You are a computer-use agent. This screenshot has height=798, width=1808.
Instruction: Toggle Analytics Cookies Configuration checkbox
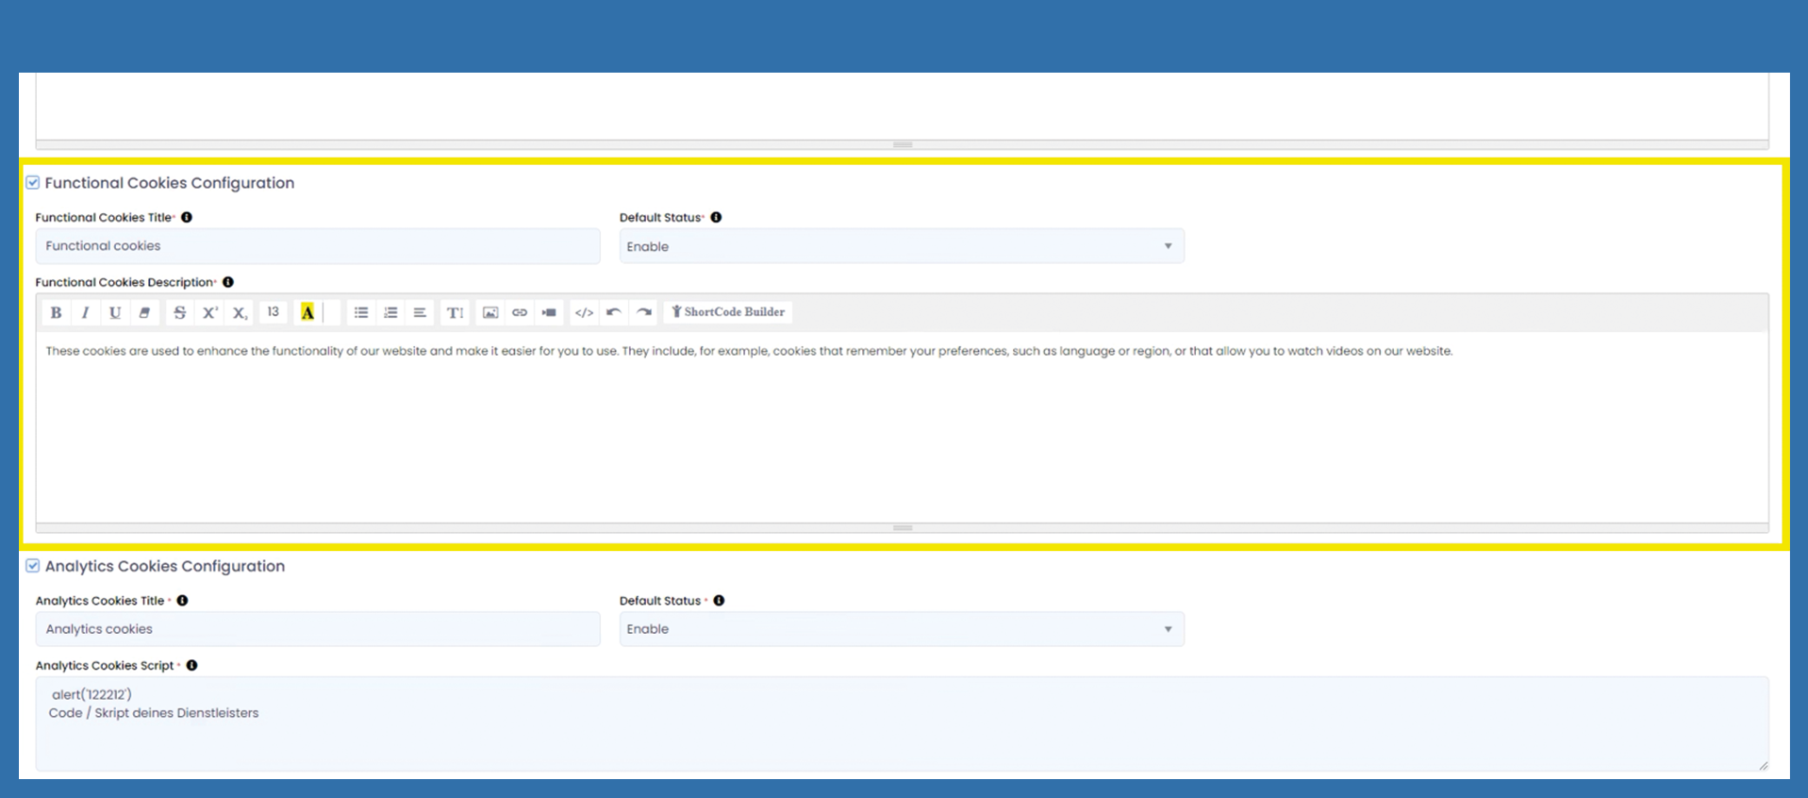[x=33, y=566]
